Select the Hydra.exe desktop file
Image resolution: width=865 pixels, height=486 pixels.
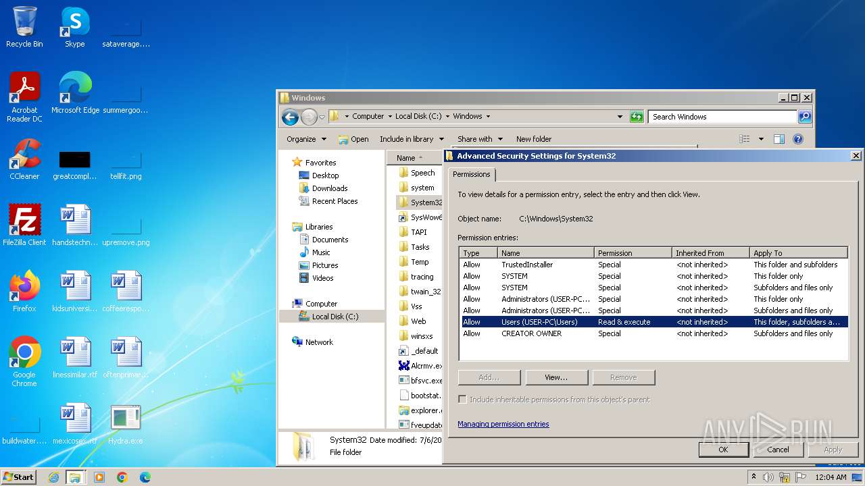(x=126, y=424)
